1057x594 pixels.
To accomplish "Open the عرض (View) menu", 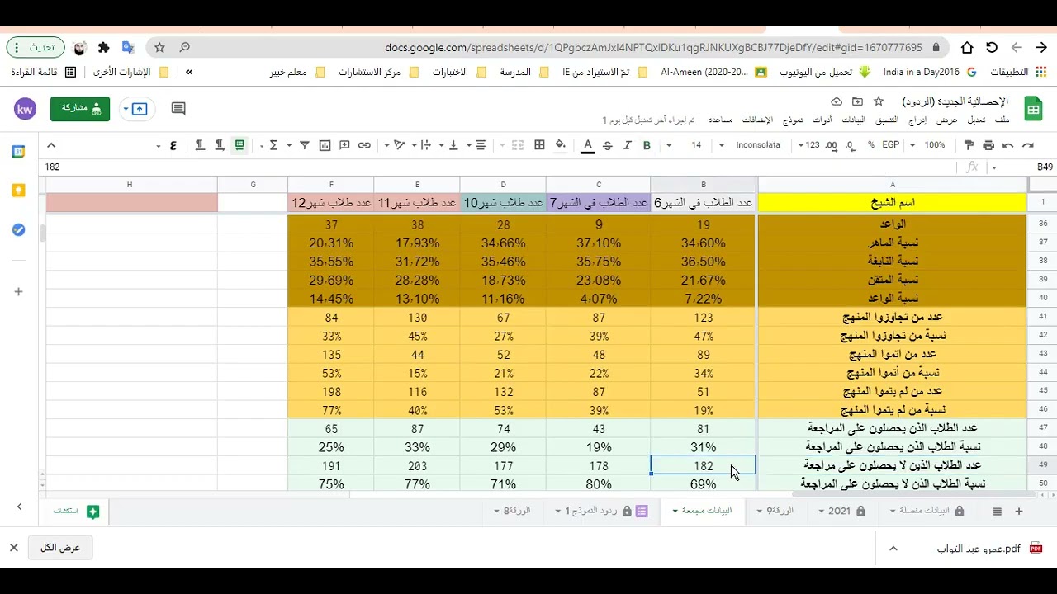I will click(947, 120).
